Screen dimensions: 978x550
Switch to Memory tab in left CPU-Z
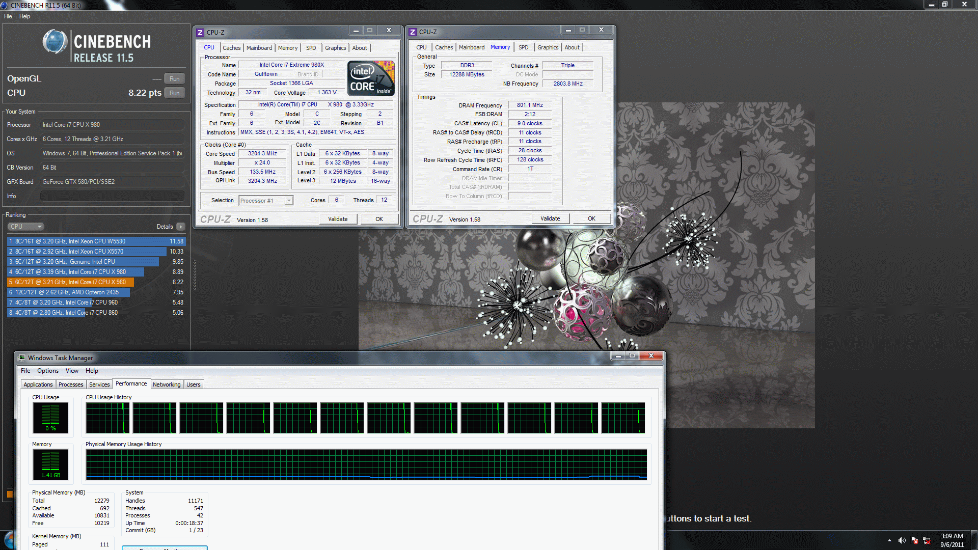click(288, 48)
